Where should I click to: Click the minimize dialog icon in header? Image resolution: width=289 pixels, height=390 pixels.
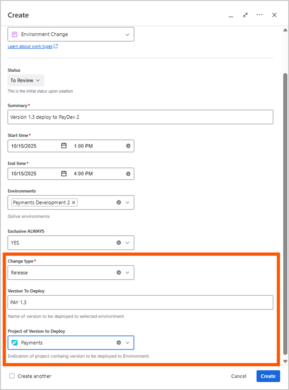(x=231, y=15)
